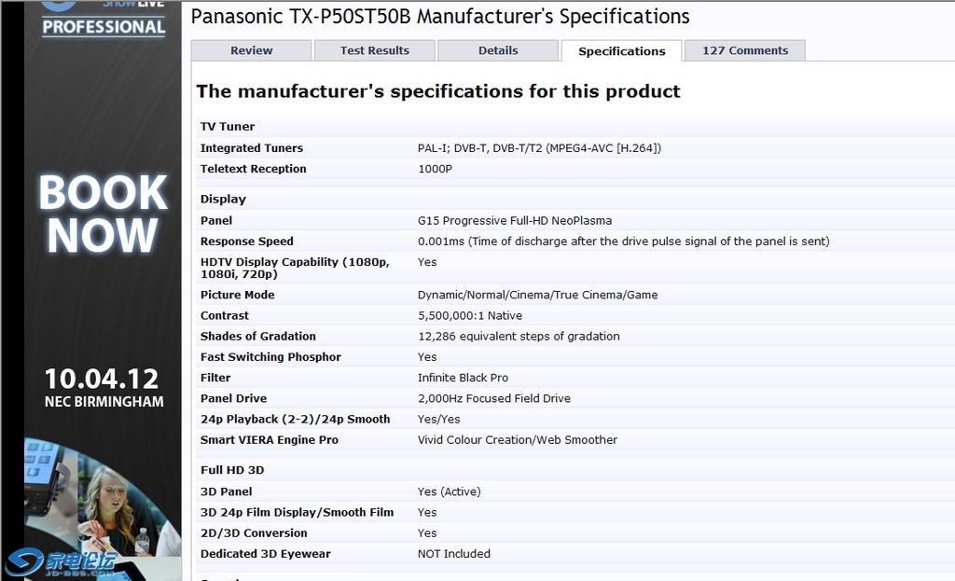
Task: Click the manufacturer's specifications heading
Action: pyautogui.click(x=438, y=91)
